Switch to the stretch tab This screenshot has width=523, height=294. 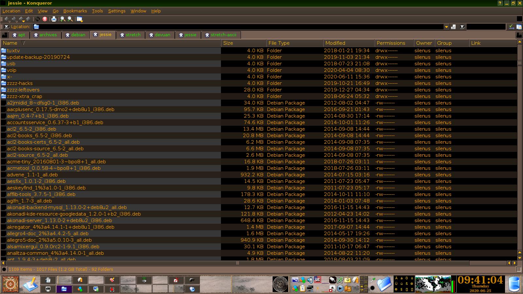point(133,35)
